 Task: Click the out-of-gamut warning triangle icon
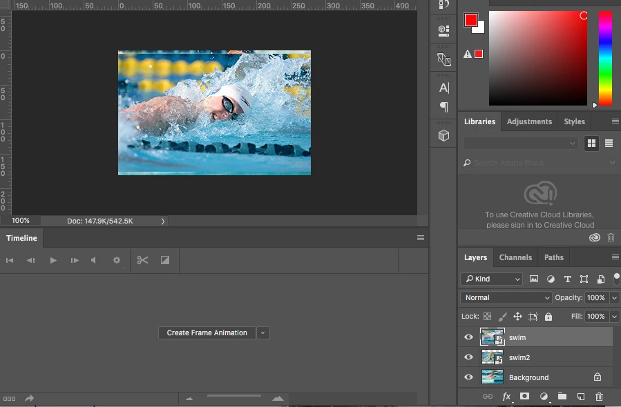(468, 54)
